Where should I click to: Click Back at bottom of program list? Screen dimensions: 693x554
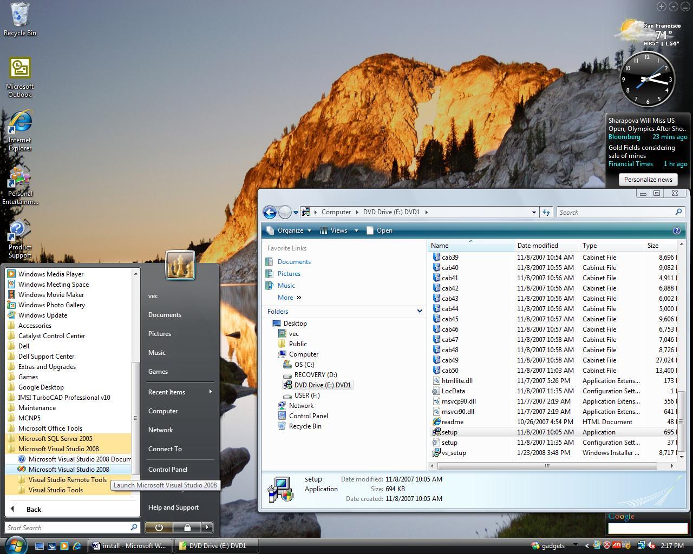[34, 509]
